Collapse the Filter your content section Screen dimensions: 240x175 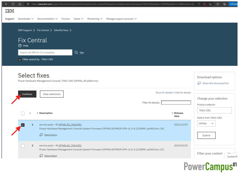tap(229, 153)
